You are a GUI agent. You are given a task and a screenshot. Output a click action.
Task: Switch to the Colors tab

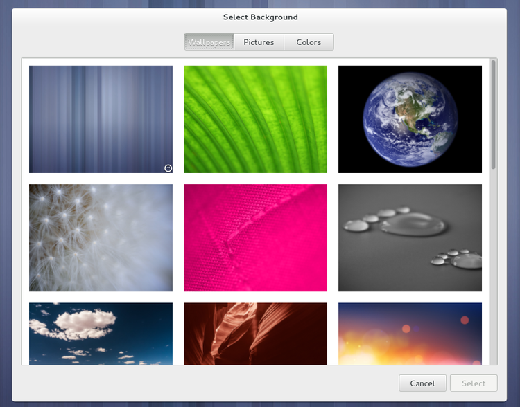[309, 42]
